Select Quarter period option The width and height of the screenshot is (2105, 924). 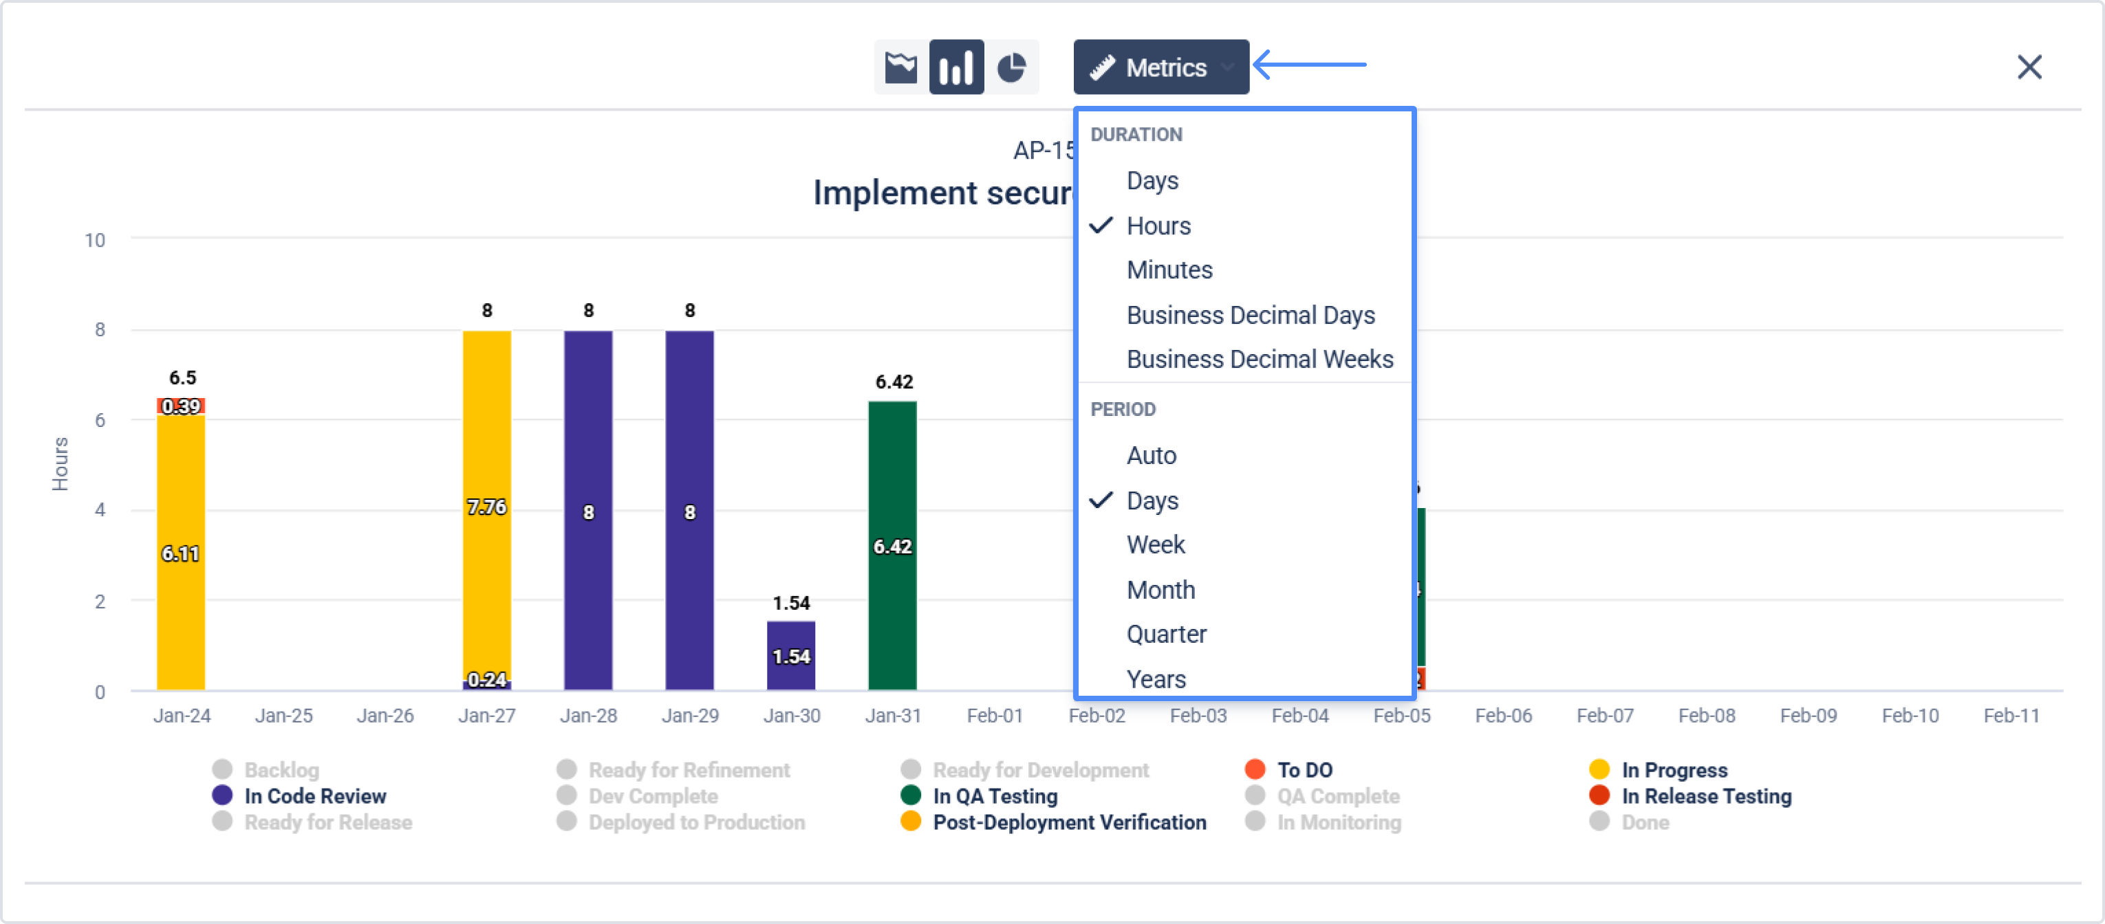1166,634
